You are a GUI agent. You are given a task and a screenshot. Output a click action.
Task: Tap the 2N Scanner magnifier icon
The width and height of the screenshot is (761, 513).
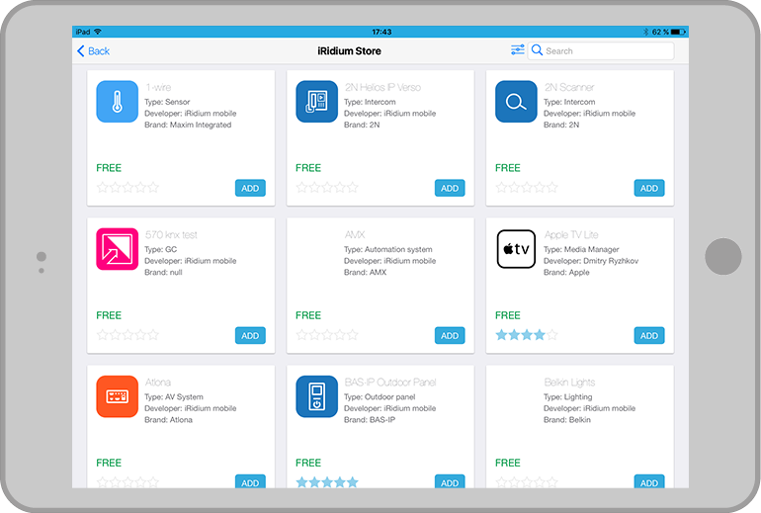516,102
